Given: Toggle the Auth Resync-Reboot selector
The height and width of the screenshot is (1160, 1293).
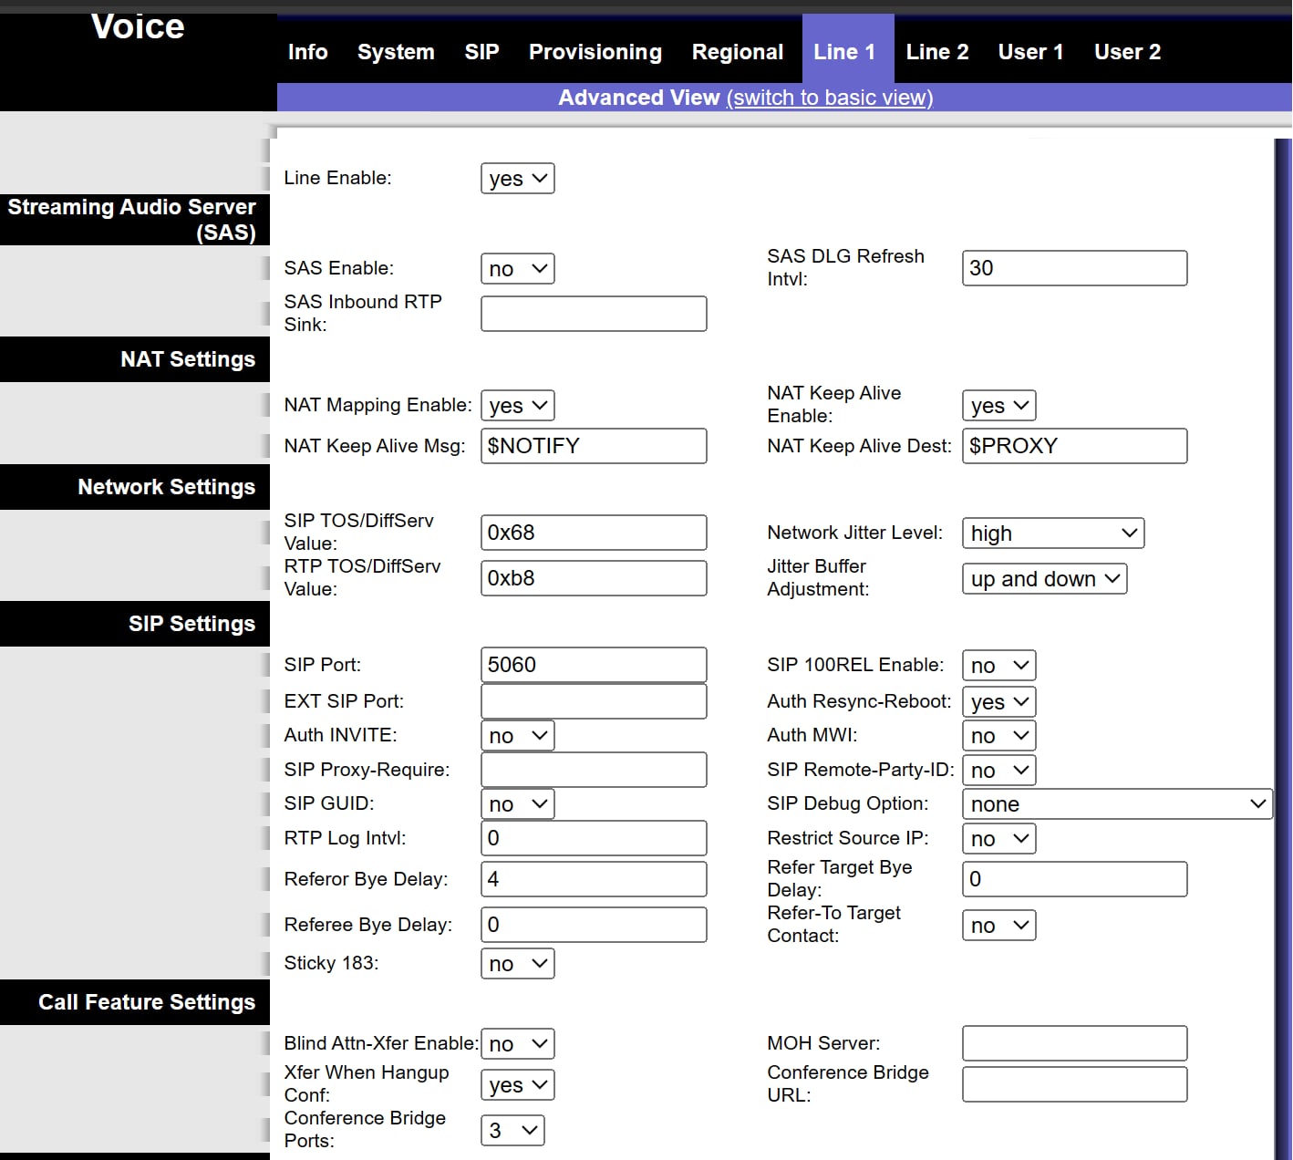Looking at the screenshot, I should point(998,702).
